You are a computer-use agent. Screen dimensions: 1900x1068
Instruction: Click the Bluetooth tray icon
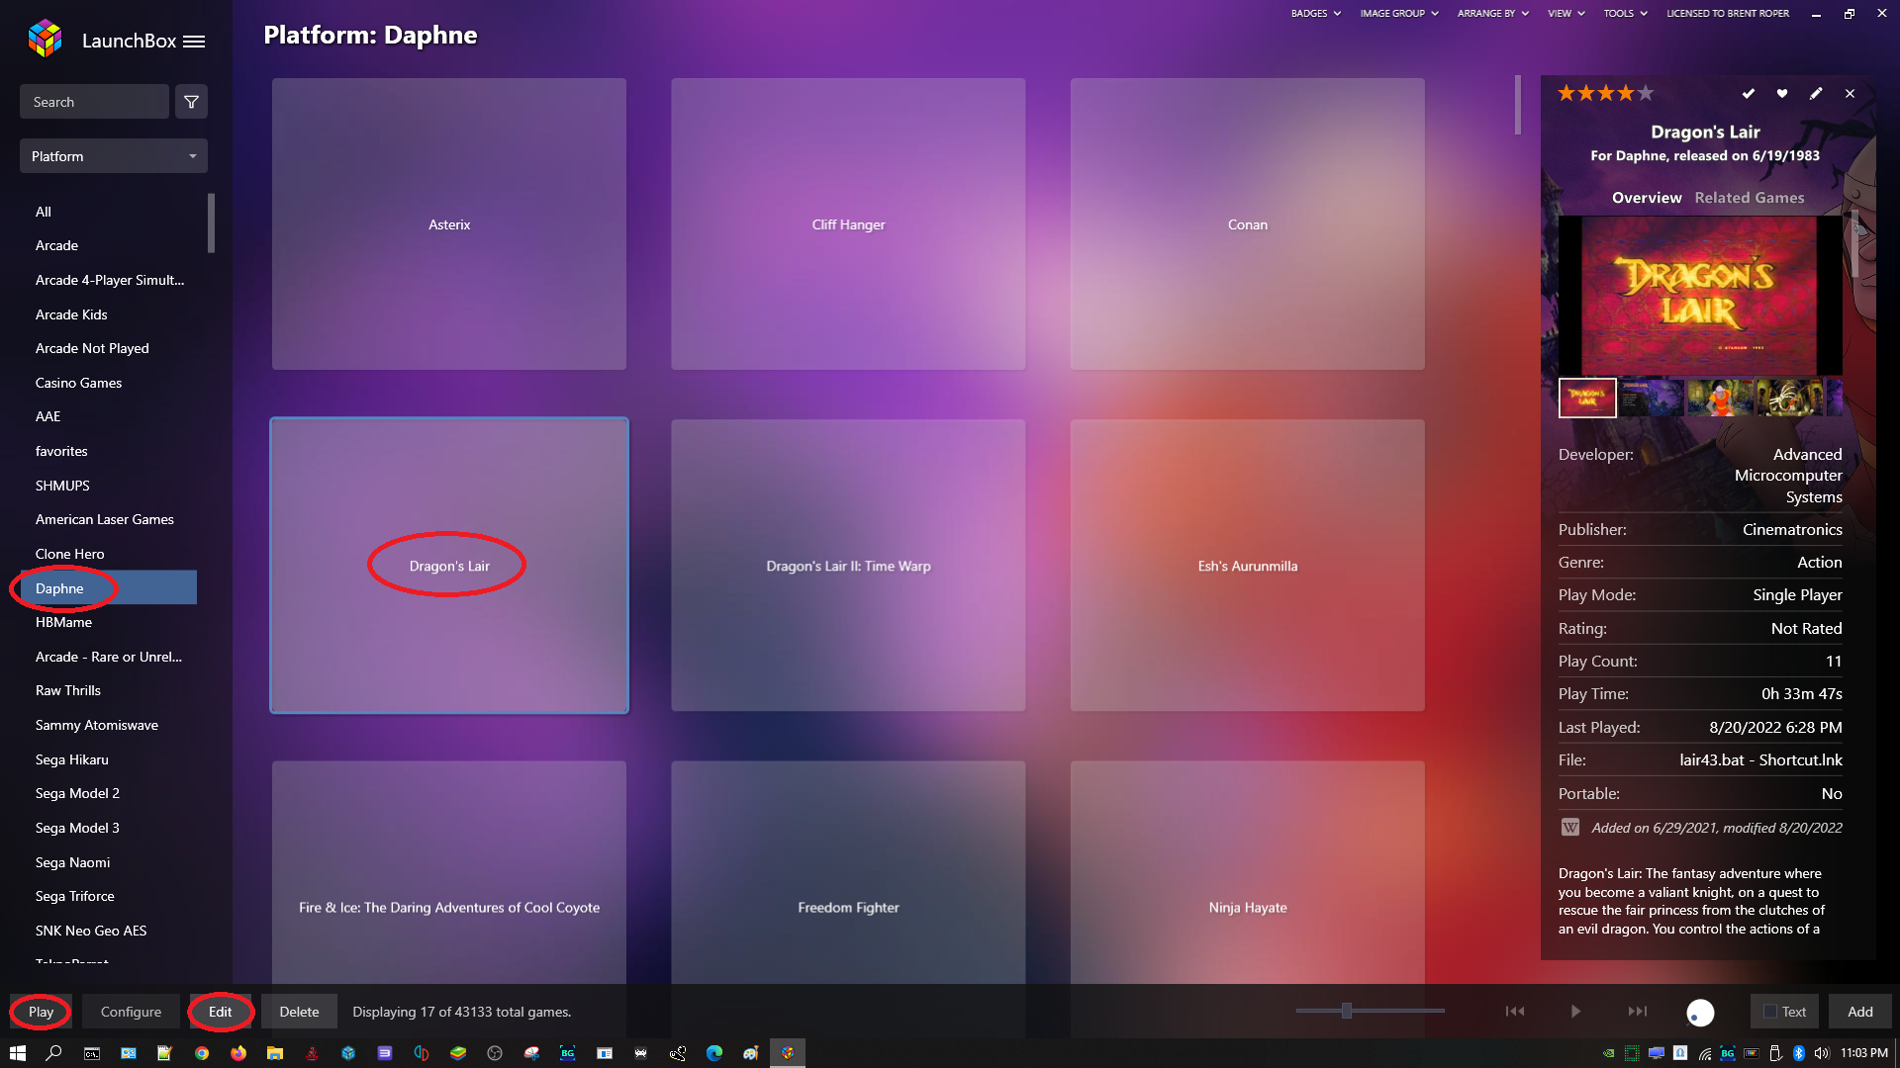(1798, 1053)
